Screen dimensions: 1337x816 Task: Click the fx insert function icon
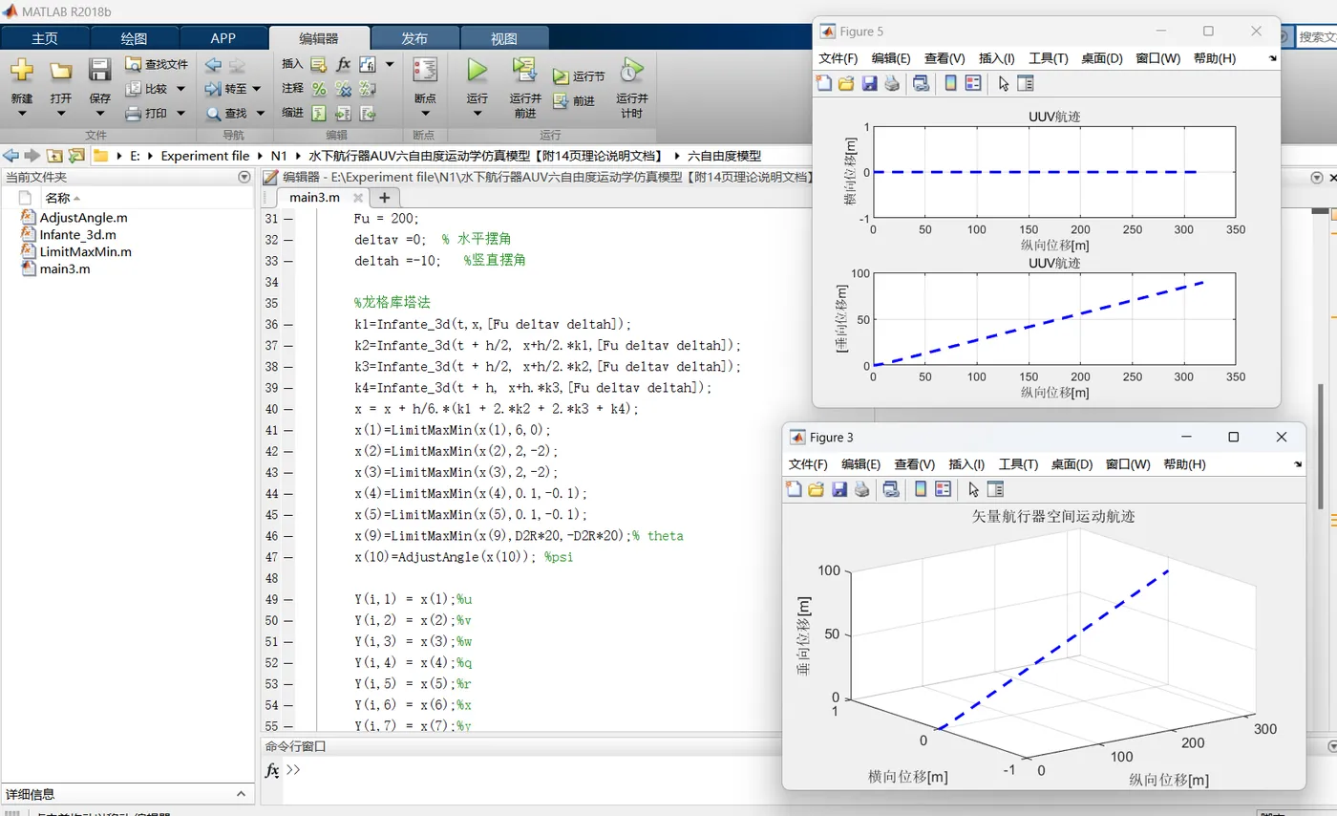pos(344,64)
